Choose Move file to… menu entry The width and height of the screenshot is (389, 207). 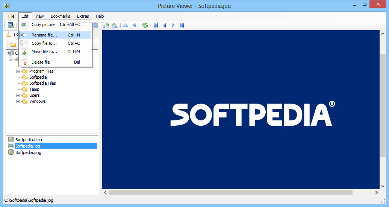point(55,52)
